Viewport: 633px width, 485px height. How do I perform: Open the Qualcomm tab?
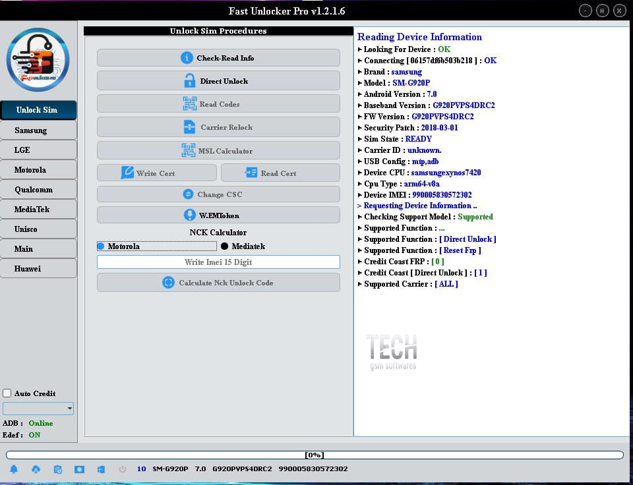(38, 189)
